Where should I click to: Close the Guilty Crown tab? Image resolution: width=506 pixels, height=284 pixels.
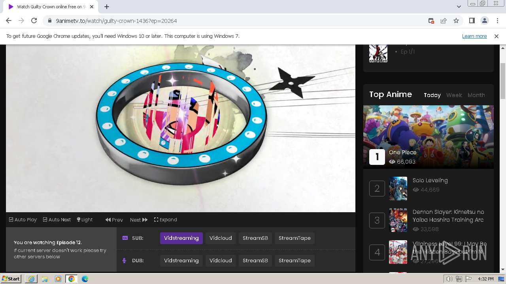[92, 7]
